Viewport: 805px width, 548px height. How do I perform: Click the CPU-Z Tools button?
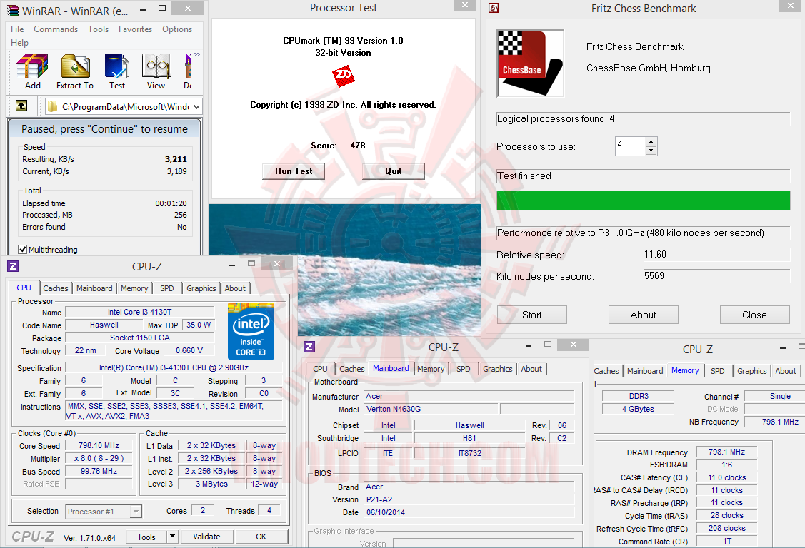pyautogui.click(x=146, y=537)
